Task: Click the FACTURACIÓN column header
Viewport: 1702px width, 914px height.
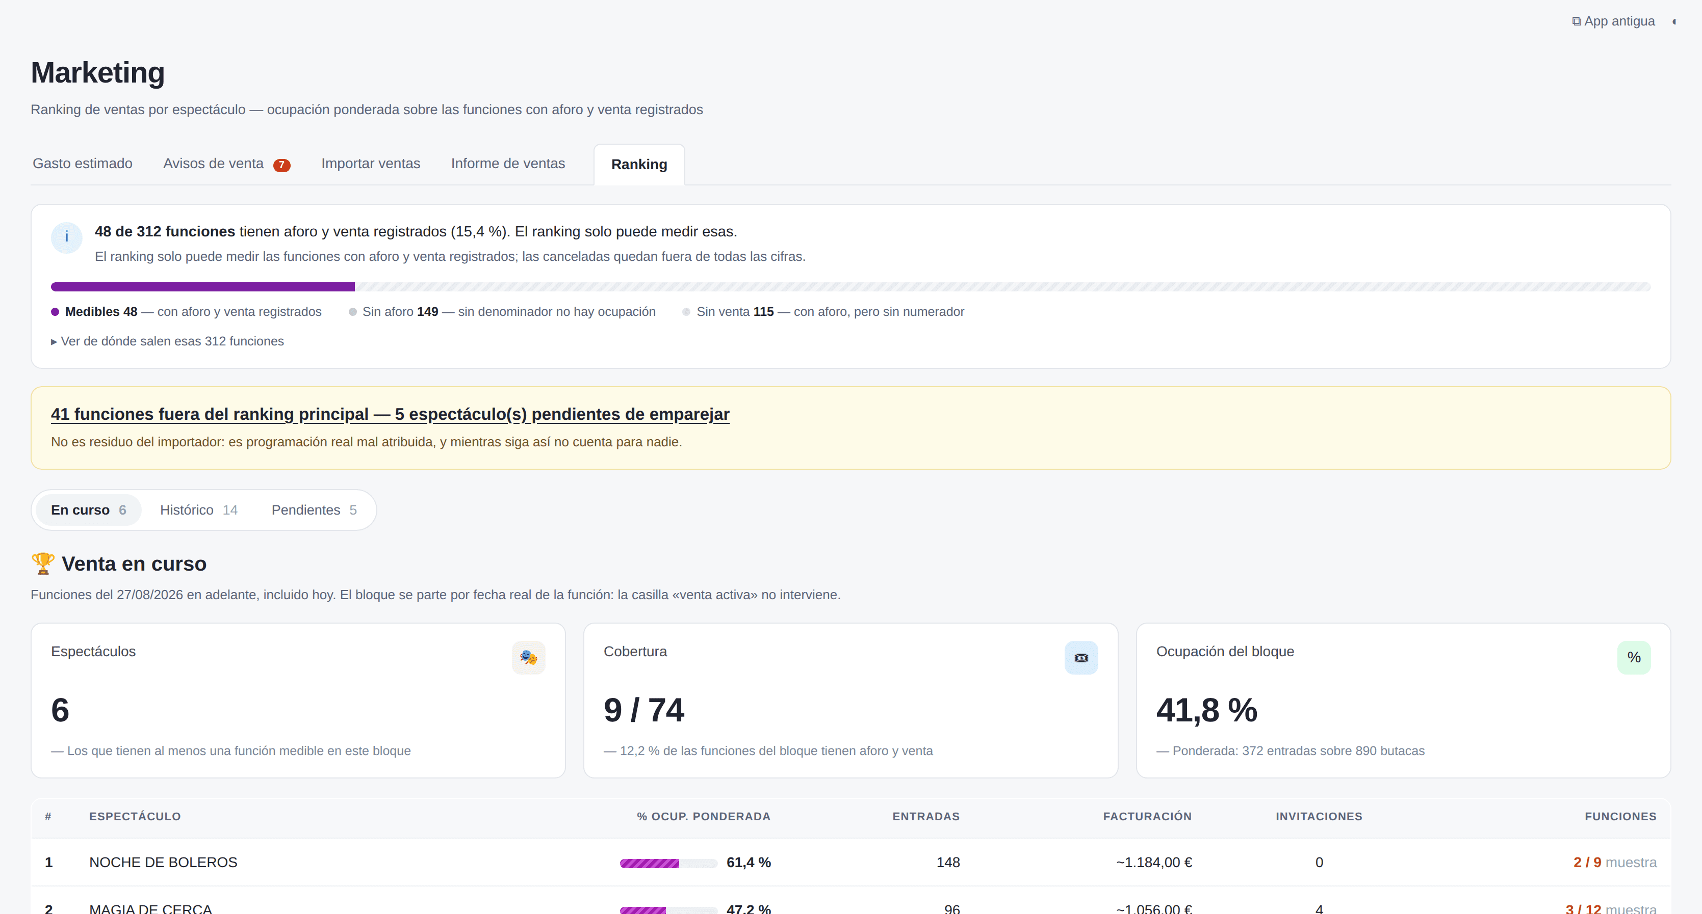Action: 1148,816
